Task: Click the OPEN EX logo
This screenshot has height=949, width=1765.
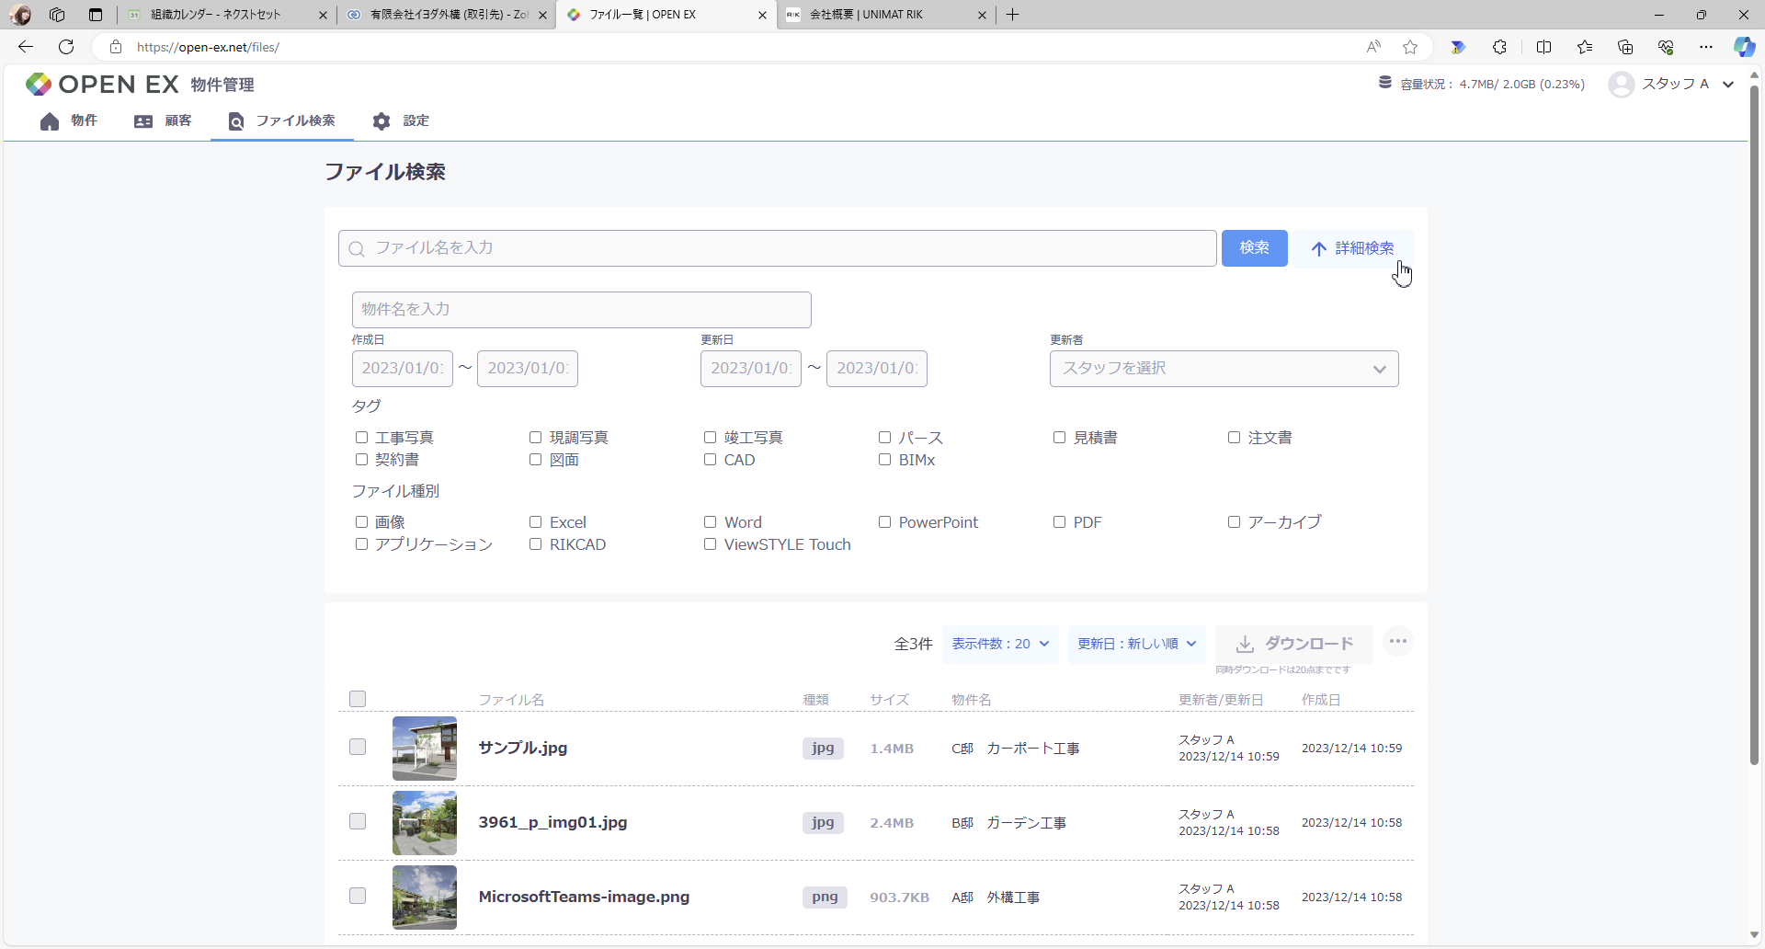Action: pyautogui.click(x=102, y=85)
